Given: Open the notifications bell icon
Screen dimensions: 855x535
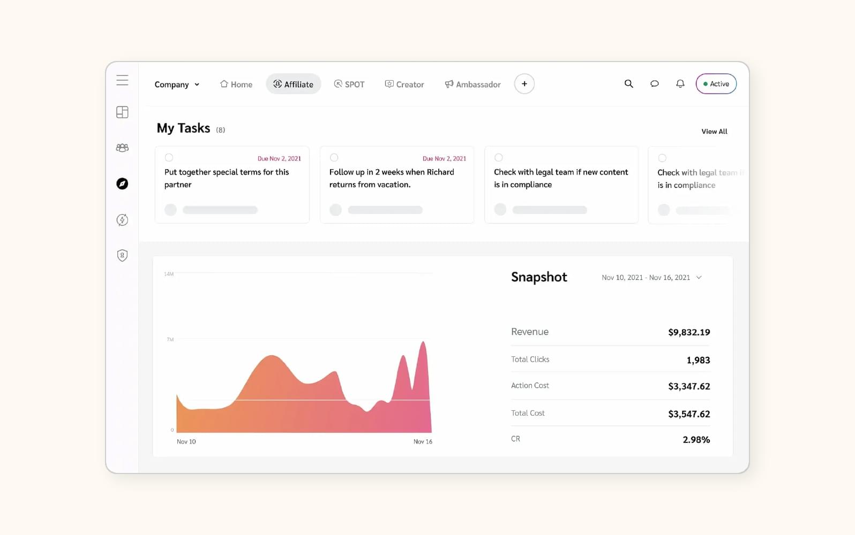Looking at the screenshot, I should [680, 84].
